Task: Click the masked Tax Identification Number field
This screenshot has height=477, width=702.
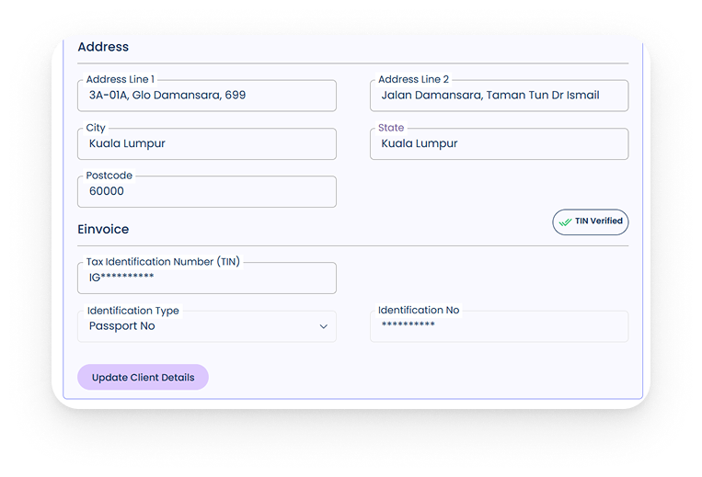Action: coord(207,278)
